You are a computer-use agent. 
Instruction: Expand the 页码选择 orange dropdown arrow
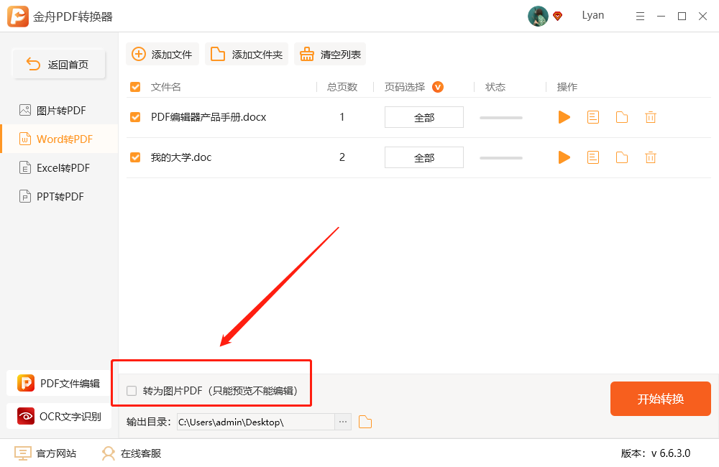[x=438, y=87]
